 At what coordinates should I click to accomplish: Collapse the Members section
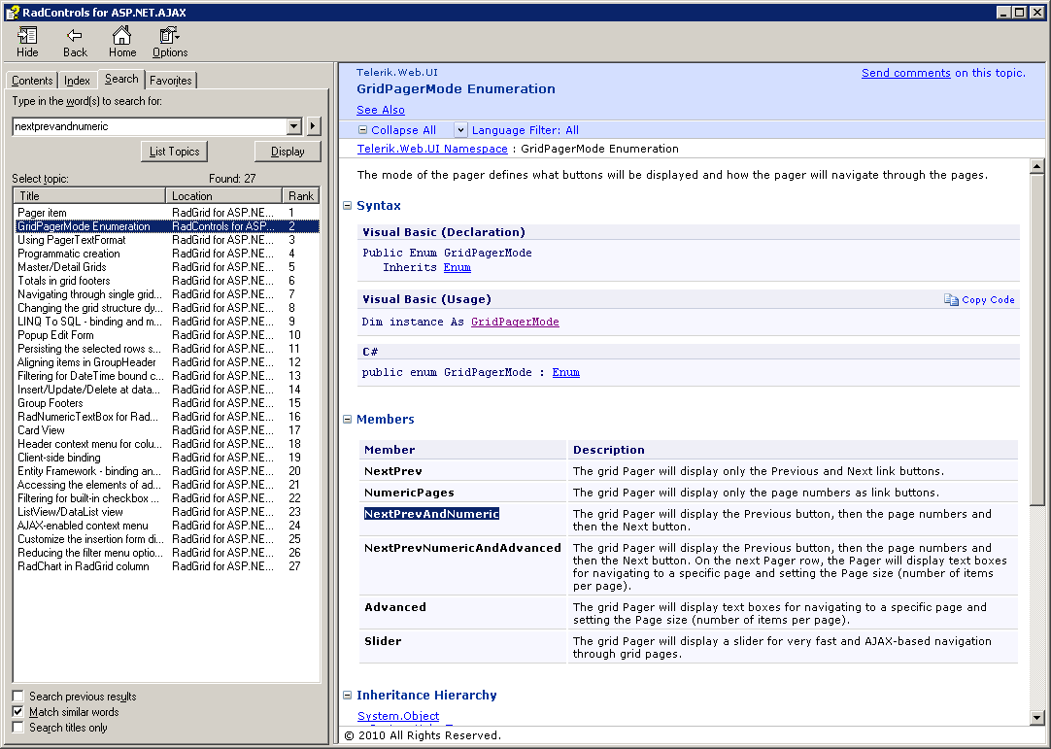pos(347,419)
